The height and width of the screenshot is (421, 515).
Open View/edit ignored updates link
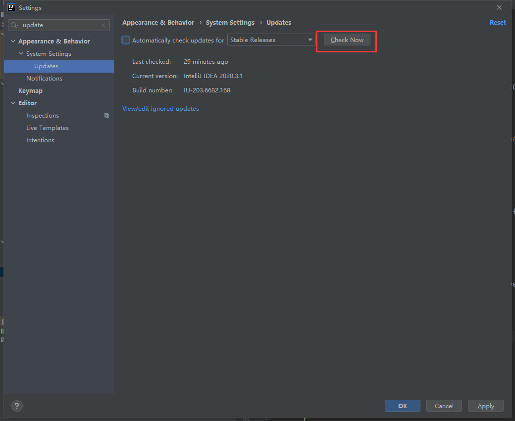[x=160, y=108]
